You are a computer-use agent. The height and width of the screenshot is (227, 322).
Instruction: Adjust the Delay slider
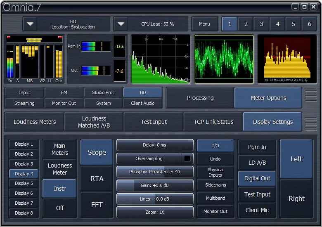pos(155,145)
